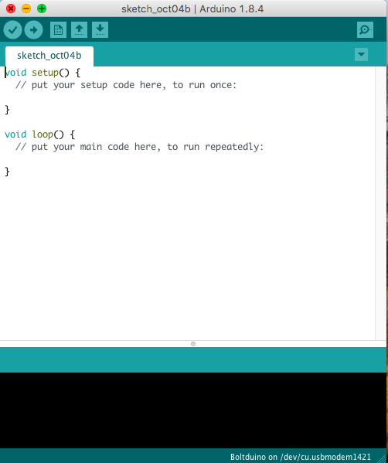Open a sketch using up-arrow icon

click(x=79, y=30)
